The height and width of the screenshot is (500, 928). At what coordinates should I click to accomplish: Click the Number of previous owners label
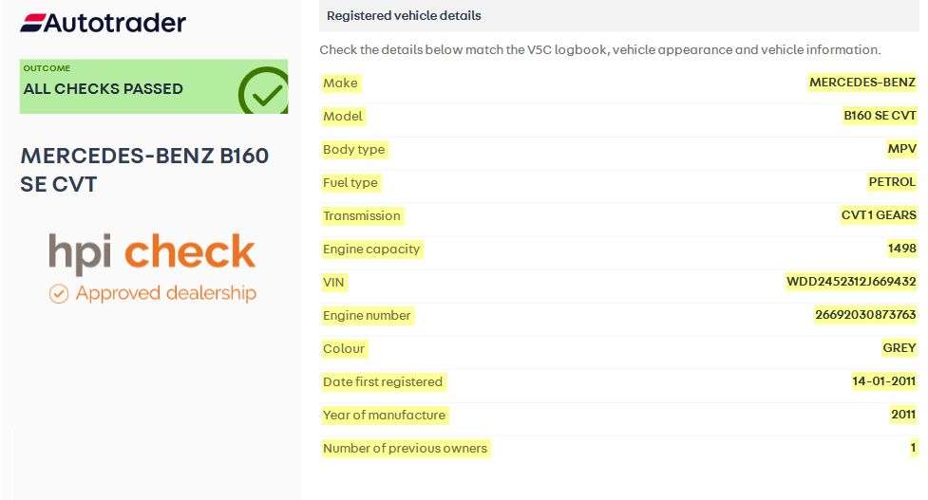(x=405, y=448)
